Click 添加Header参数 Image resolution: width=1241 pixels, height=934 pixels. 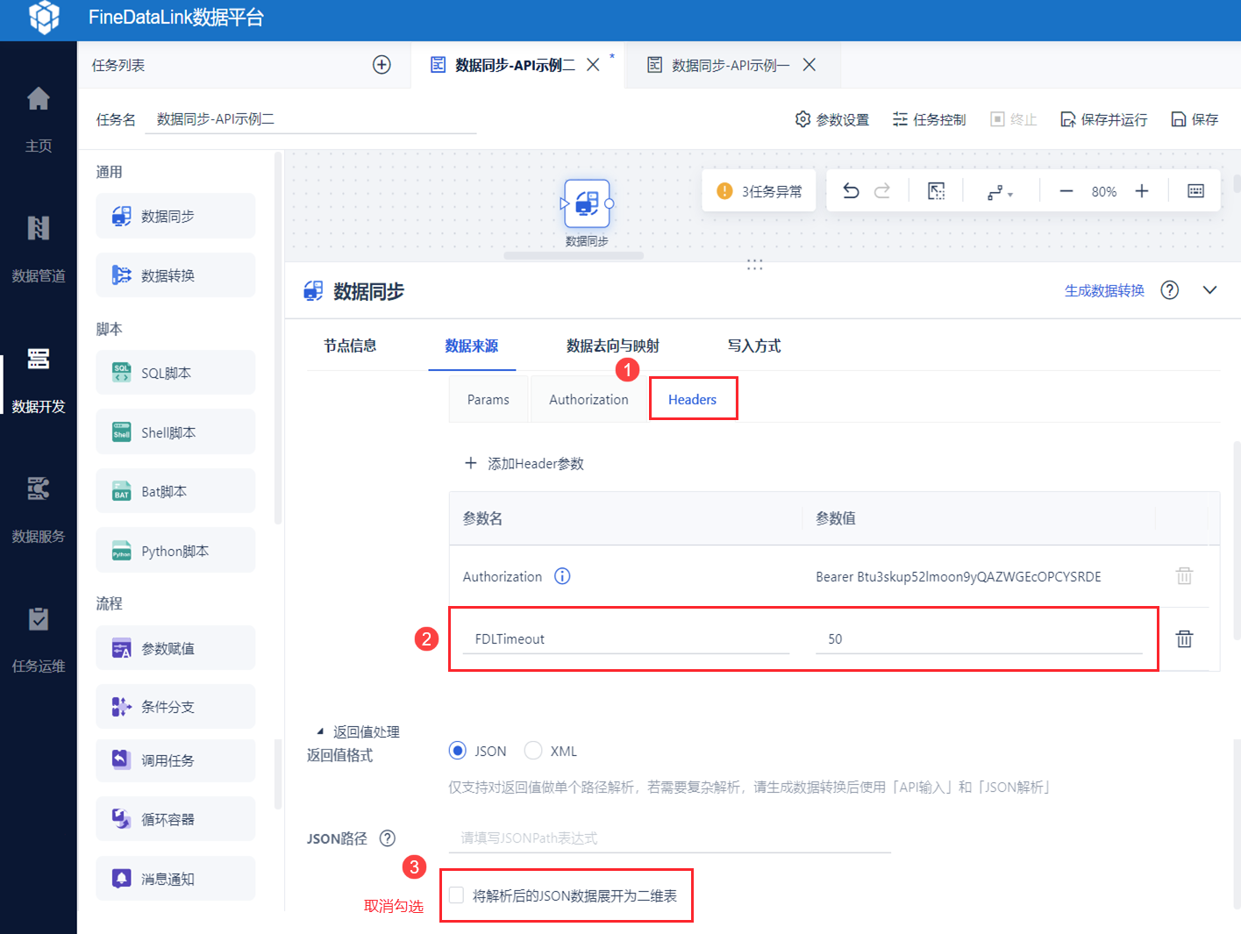click(x=524, y=463)
